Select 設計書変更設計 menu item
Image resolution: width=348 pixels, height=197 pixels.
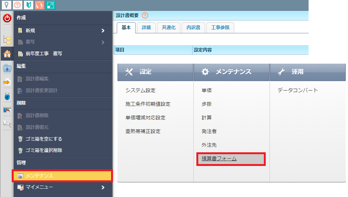coord(63,91)
